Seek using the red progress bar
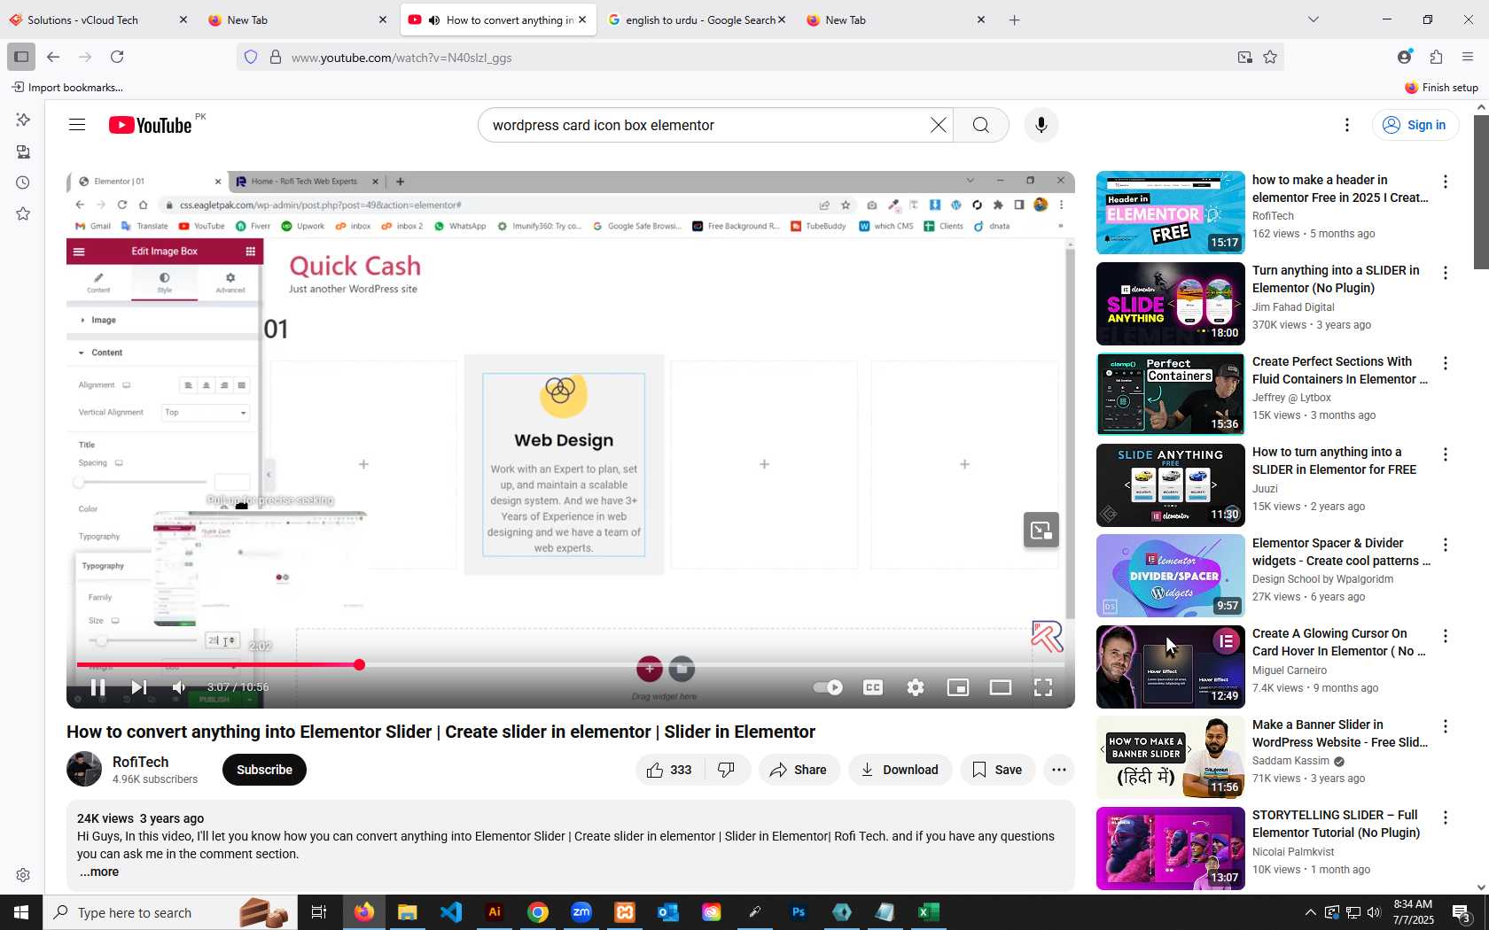The height and width of the screenshot is (930, 1489). click(x=570, y=664)
